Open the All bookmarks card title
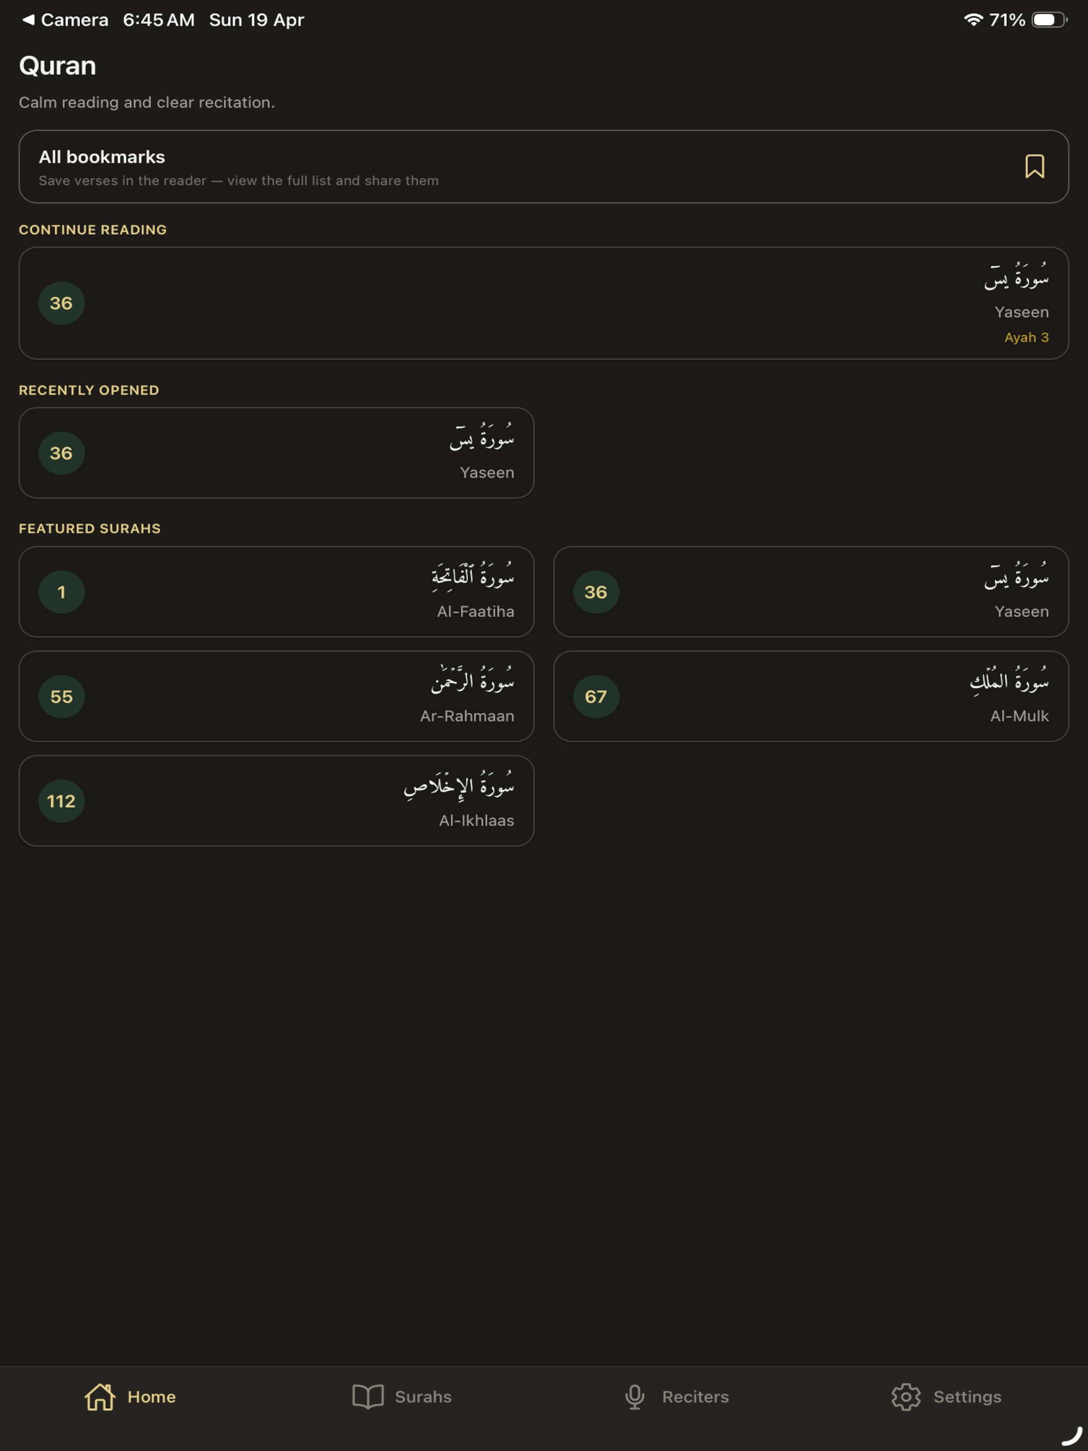 [x=102, y=157]
